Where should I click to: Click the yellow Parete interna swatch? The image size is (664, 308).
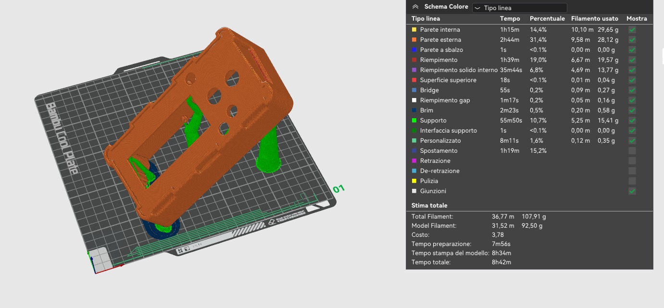click(x=414, y=30)
